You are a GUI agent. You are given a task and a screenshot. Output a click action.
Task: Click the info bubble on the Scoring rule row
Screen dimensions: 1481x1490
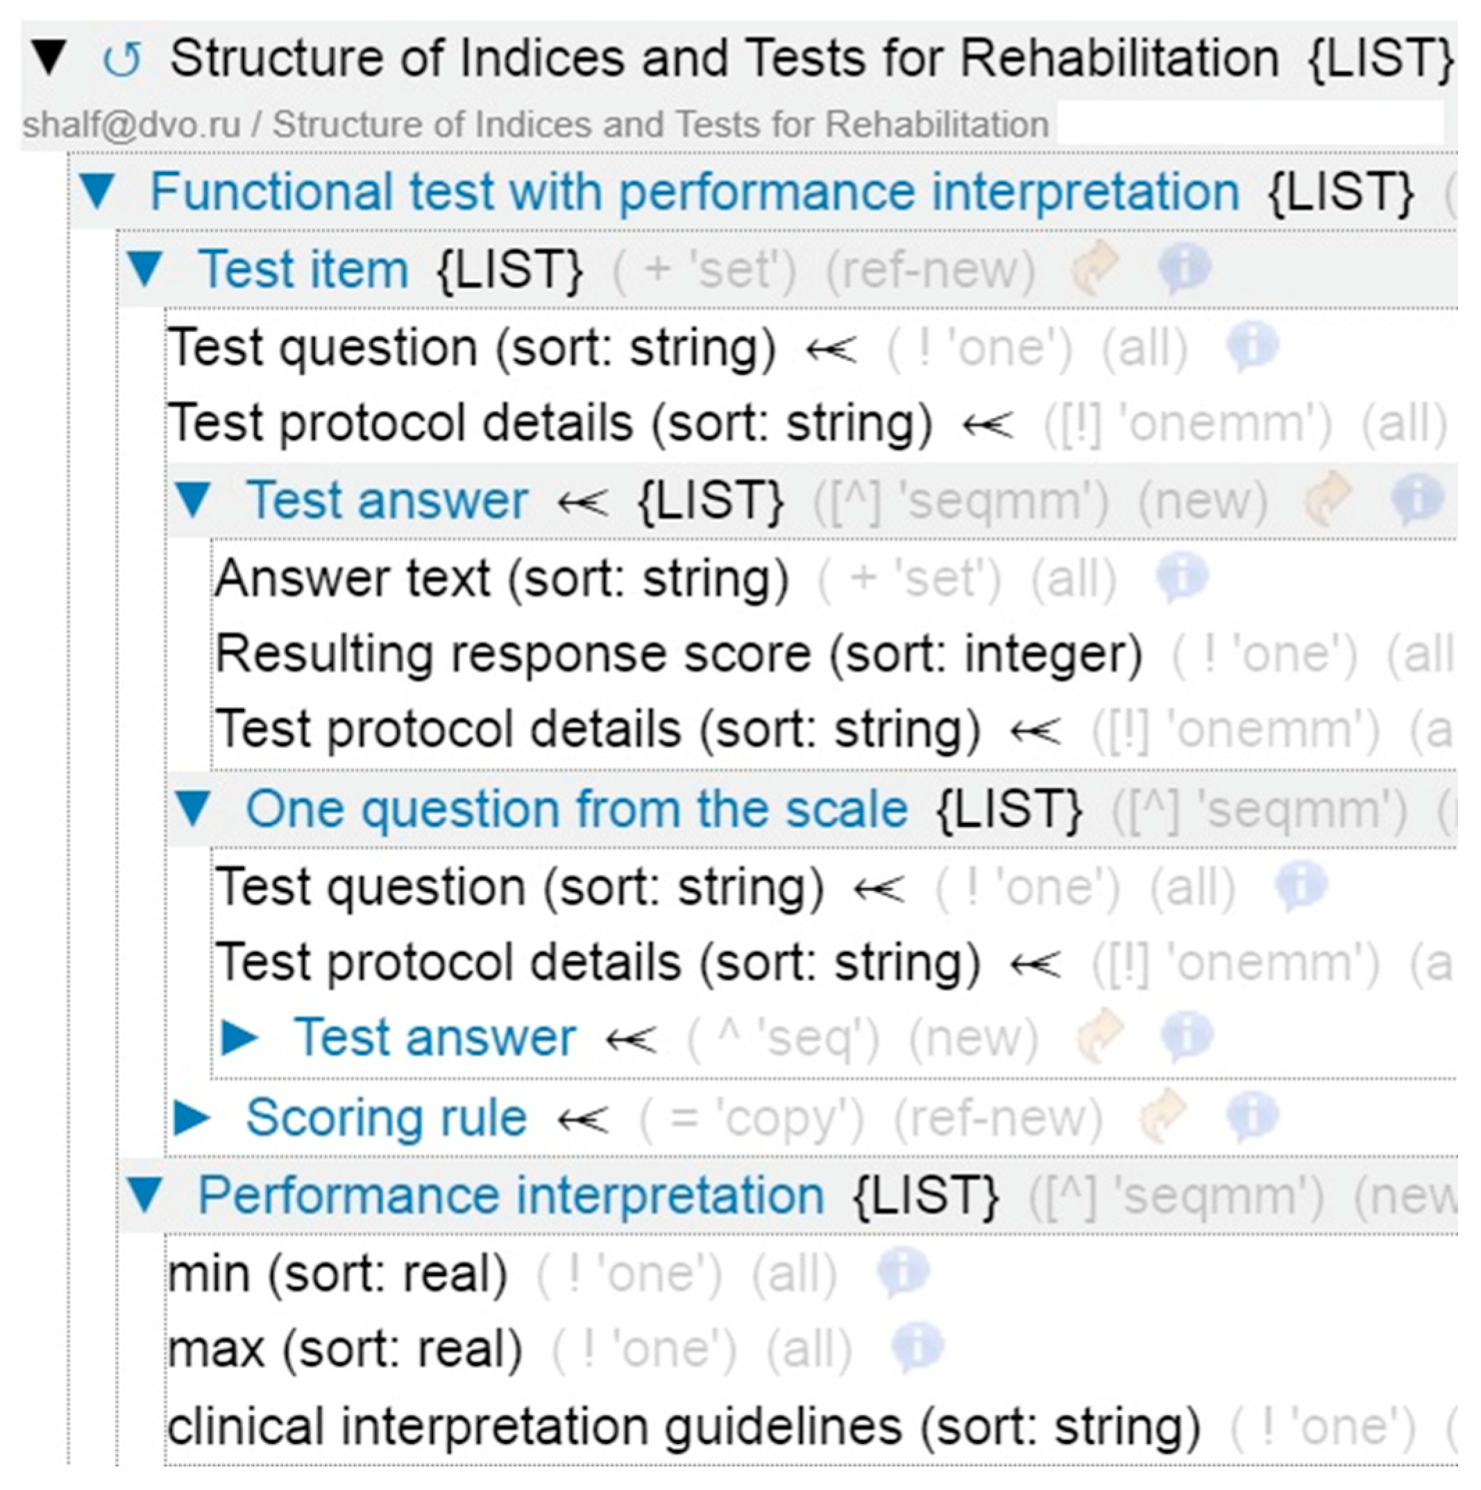tap(1251, 1116)
